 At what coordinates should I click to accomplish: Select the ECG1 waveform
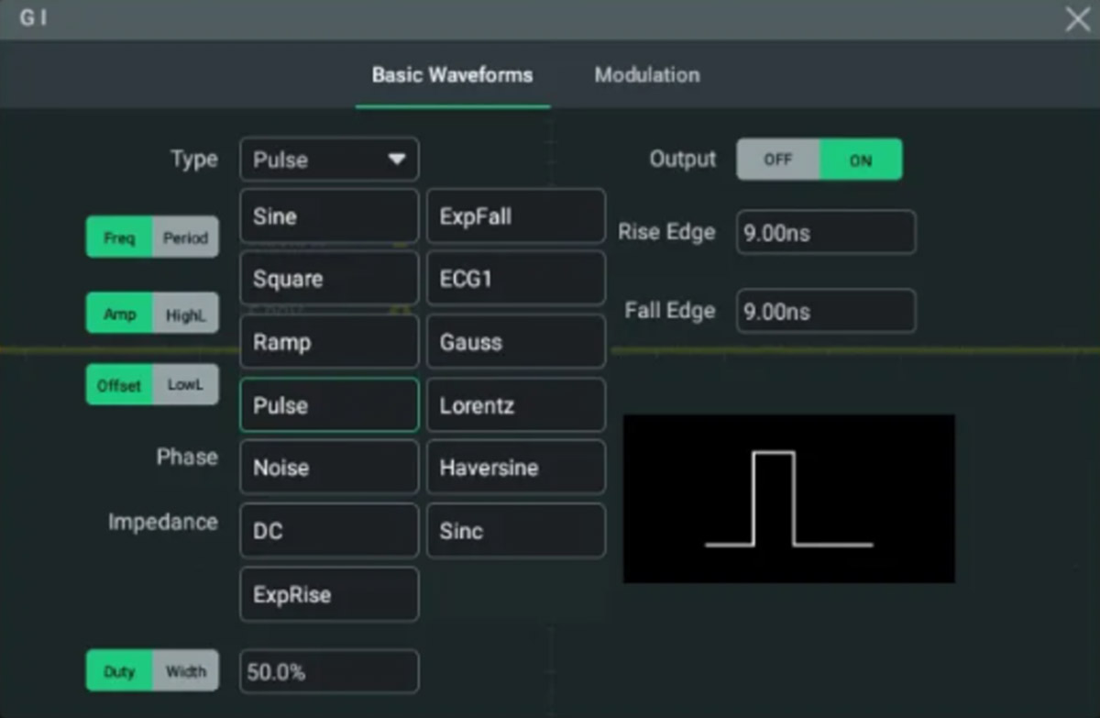coord(515,279)
